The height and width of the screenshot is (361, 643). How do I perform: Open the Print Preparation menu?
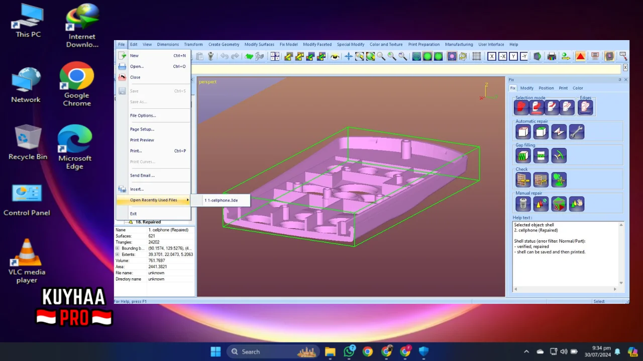(423, 44)
